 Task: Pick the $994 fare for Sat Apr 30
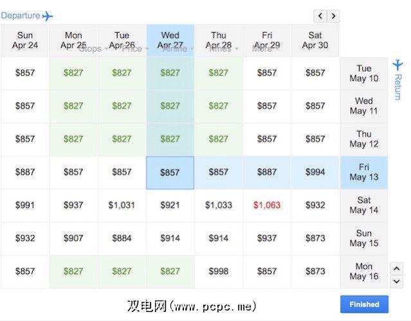point(315,172)
